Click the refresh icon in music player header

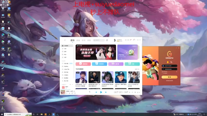pos(65,40)
